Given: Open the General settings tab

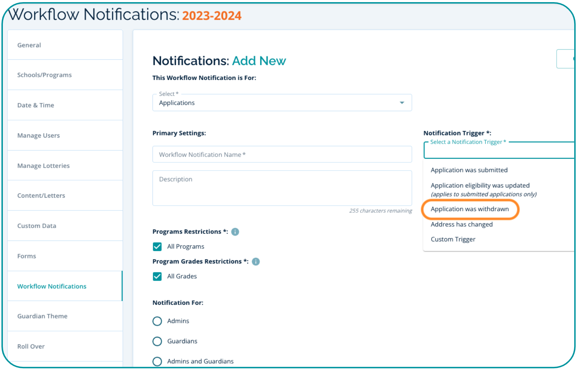Looking at the screenshot, I should (x=29, y=45).
